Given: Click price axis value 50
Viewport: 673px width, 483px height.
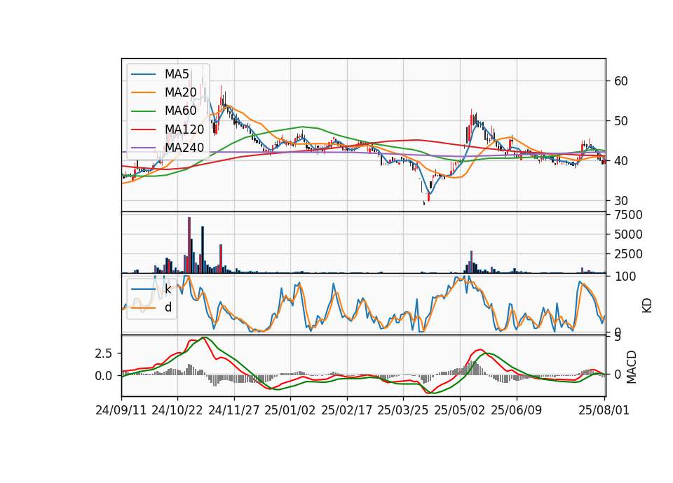Looking at the screenshot, I should 620,121.
